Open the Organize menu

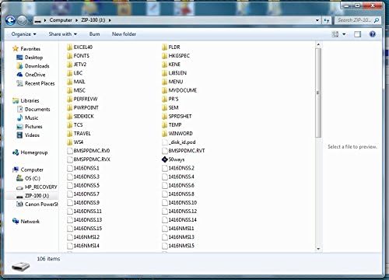pyautogui.click(x=23, y=34)
